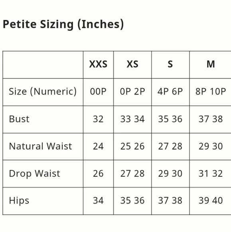Select the M hips value 39 40
Viewport: 231px width, 232px height.
click(x=211, y=201)
